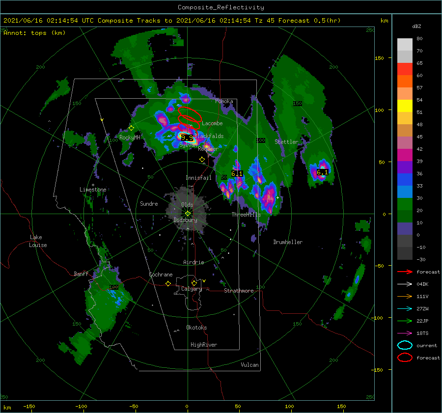Click the dBZ legend heading

click(416, 27)
